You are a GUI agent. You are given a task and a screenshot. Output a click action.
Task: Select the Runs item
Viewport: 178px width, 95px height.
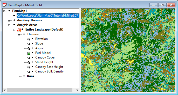coord(31,76)
